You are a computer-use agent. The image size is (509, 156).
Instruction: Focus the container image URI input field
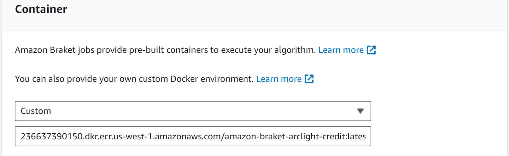pyautogui.click(x=193, y=136)
